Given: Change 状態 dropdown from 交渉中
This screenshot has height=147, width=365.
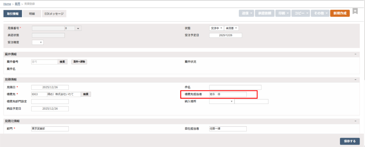Looking at the screenshot, I should (216, 28).
